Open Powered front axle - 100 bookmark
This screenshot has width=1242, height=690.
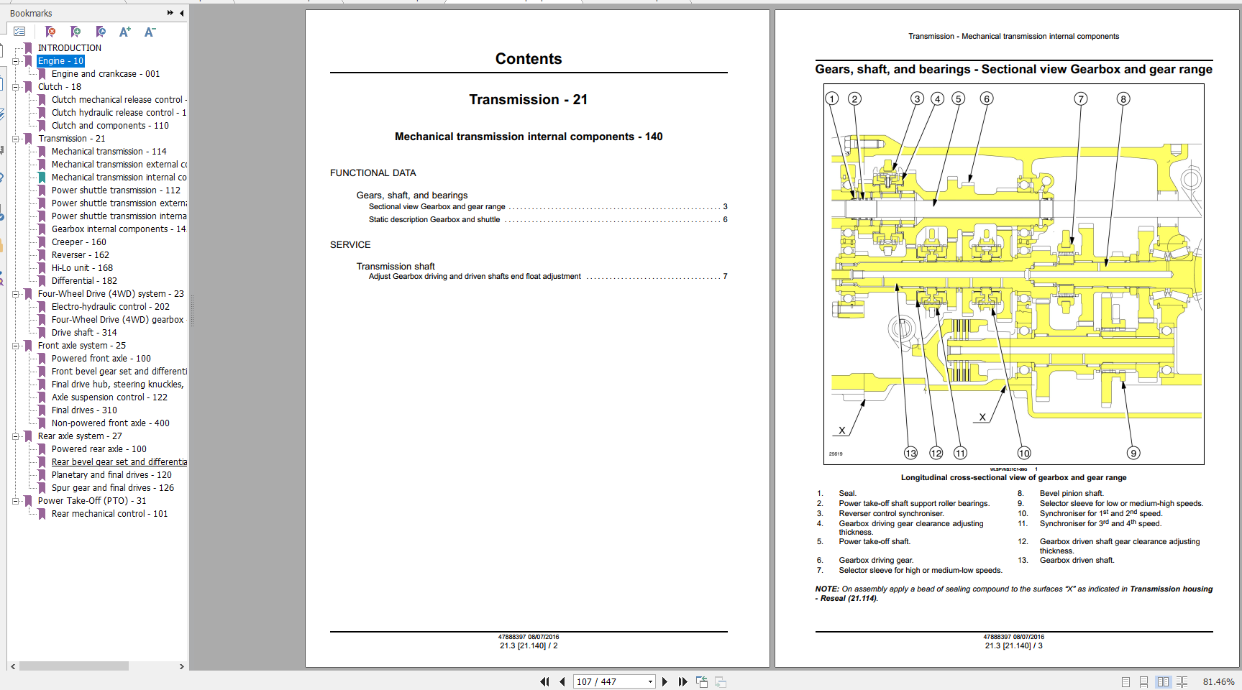coord(101,359)
